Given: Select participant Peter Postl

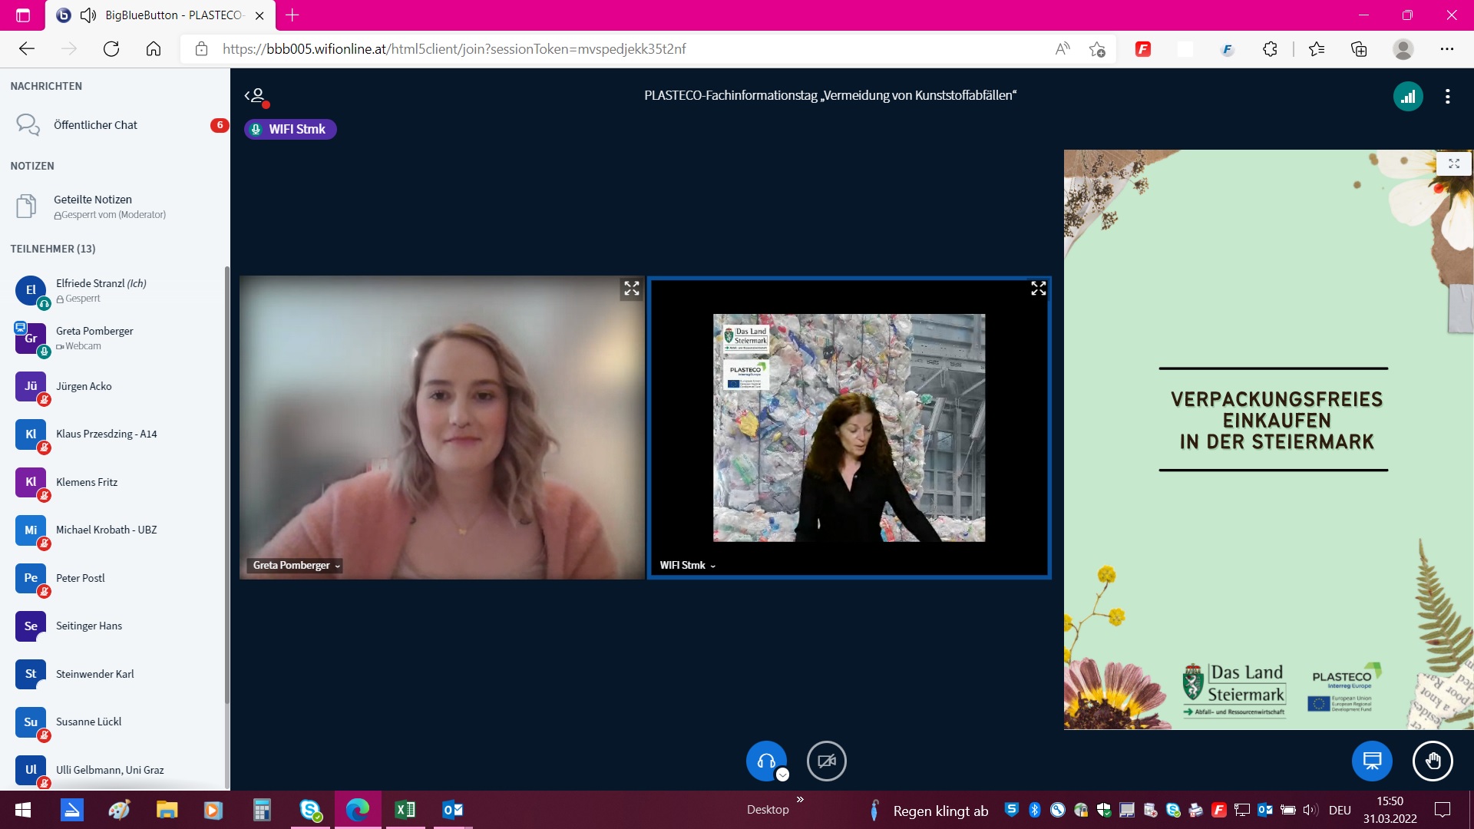Looking at the screenshot, I should pos(115,578).
